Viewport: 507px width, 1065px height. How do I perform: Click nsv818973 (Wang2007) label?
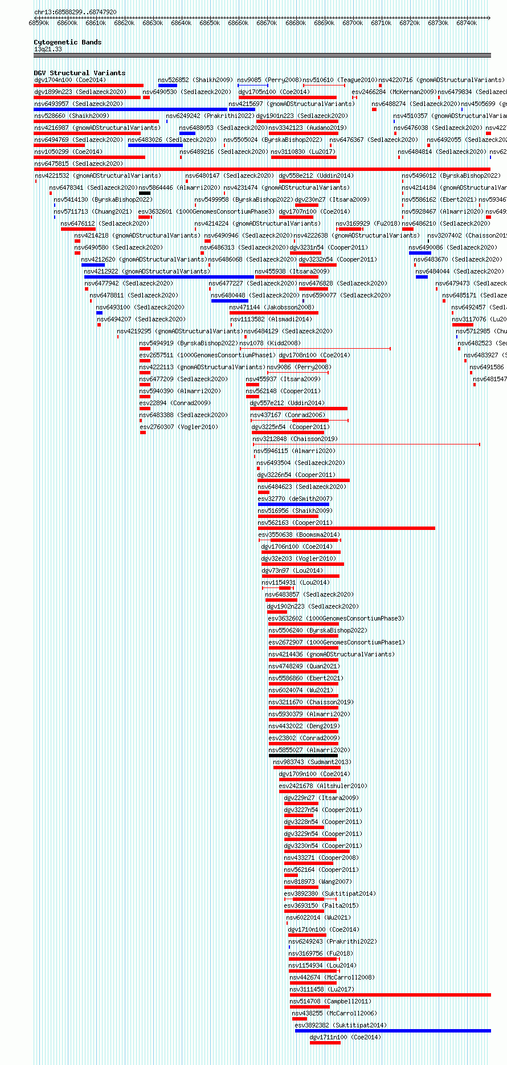pyautogui.click(x=318, y=882)
